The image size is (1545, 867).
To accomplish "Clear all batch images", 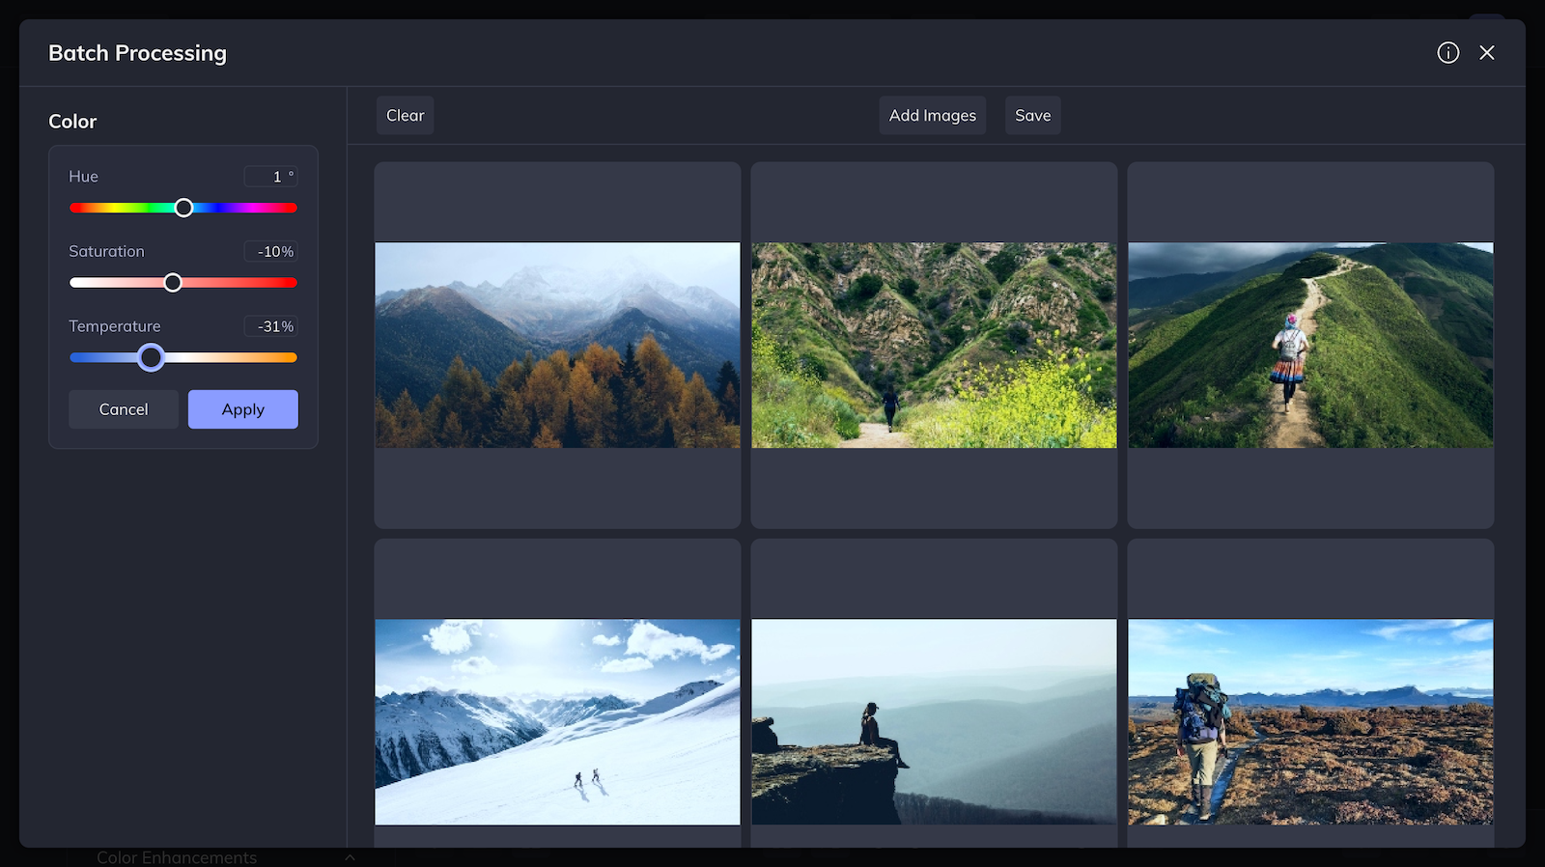I will click(406, 115).
